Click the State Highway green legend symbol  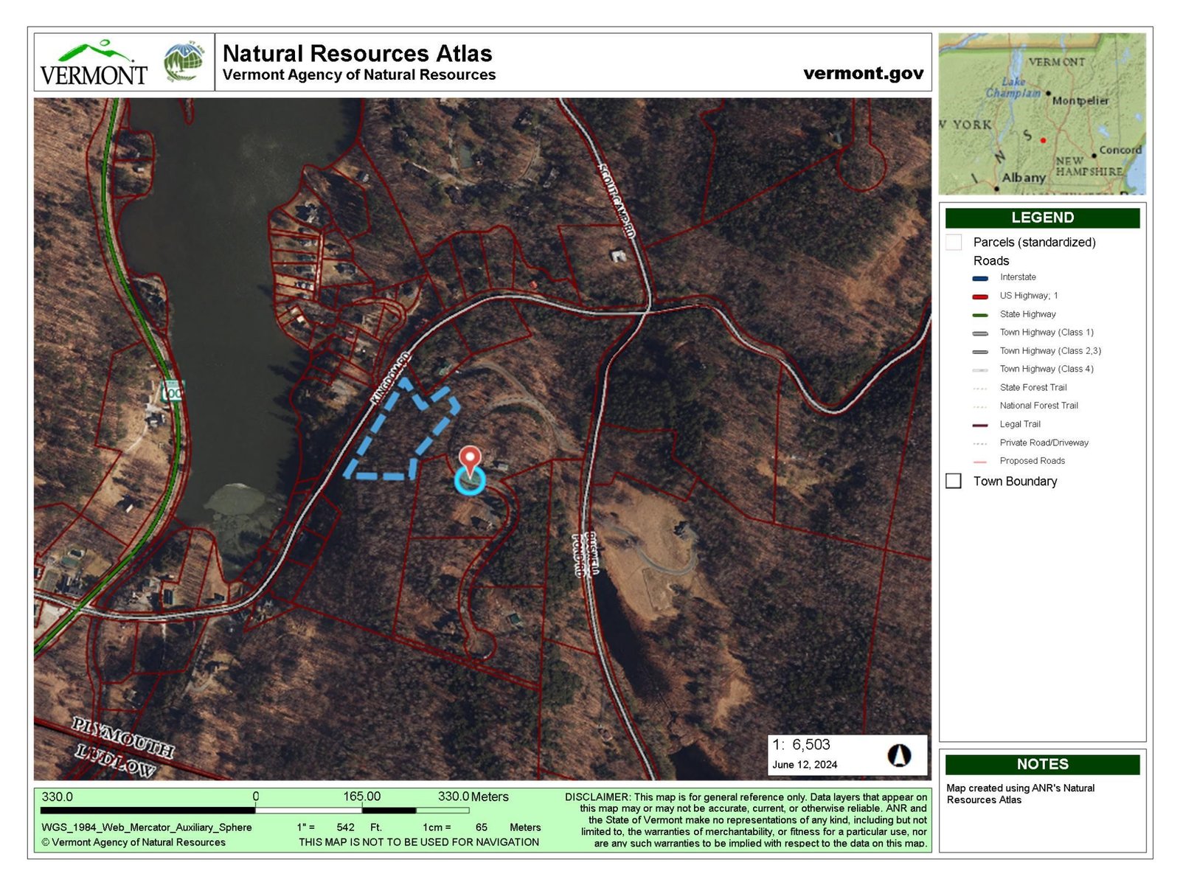980,315
